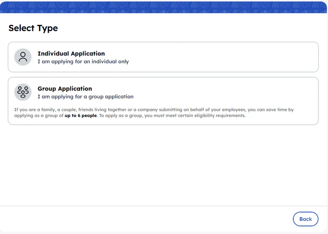
Task: Select the "Individual Application" heading
Action: click(x=71, y=54)
